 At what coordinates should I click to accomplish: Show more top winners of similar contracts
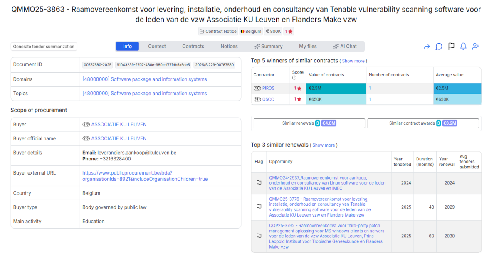tap(353, 61)
